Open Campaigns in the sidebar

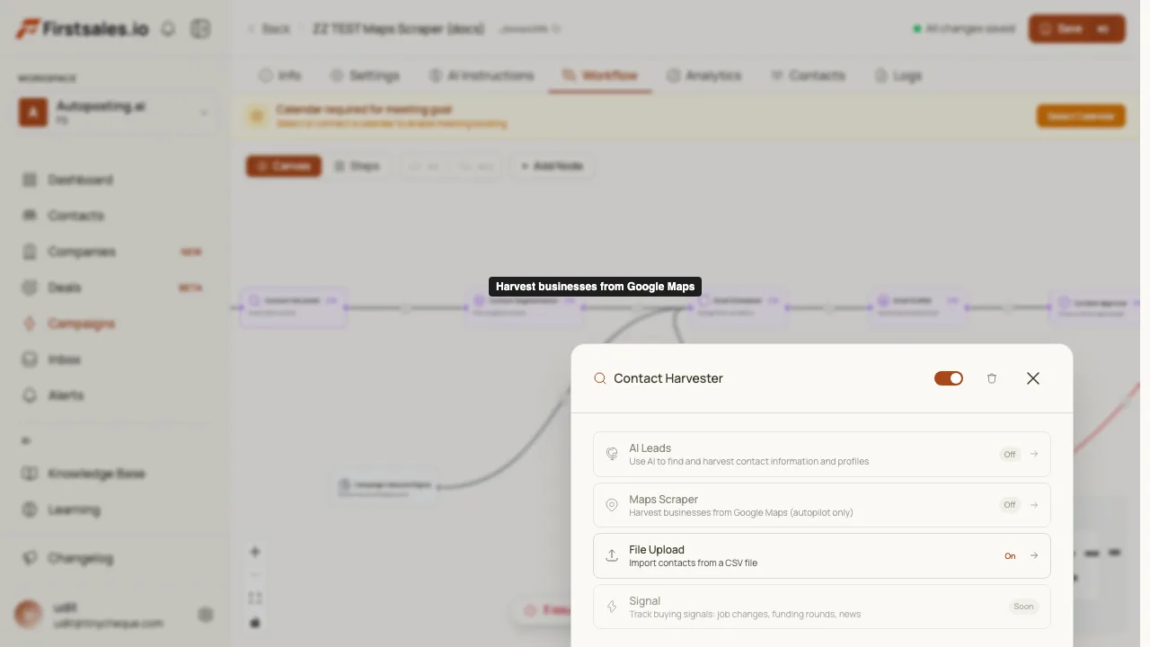(x=114, y=323)
